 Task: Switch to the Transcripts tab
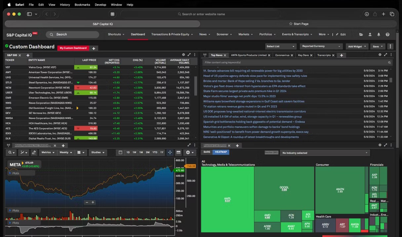(324, 55)
